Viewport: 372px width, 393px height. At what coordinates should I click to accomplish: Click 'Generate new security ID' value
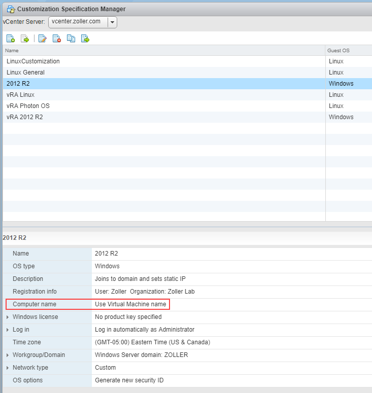pyautogui.click(x=129, y=380)
